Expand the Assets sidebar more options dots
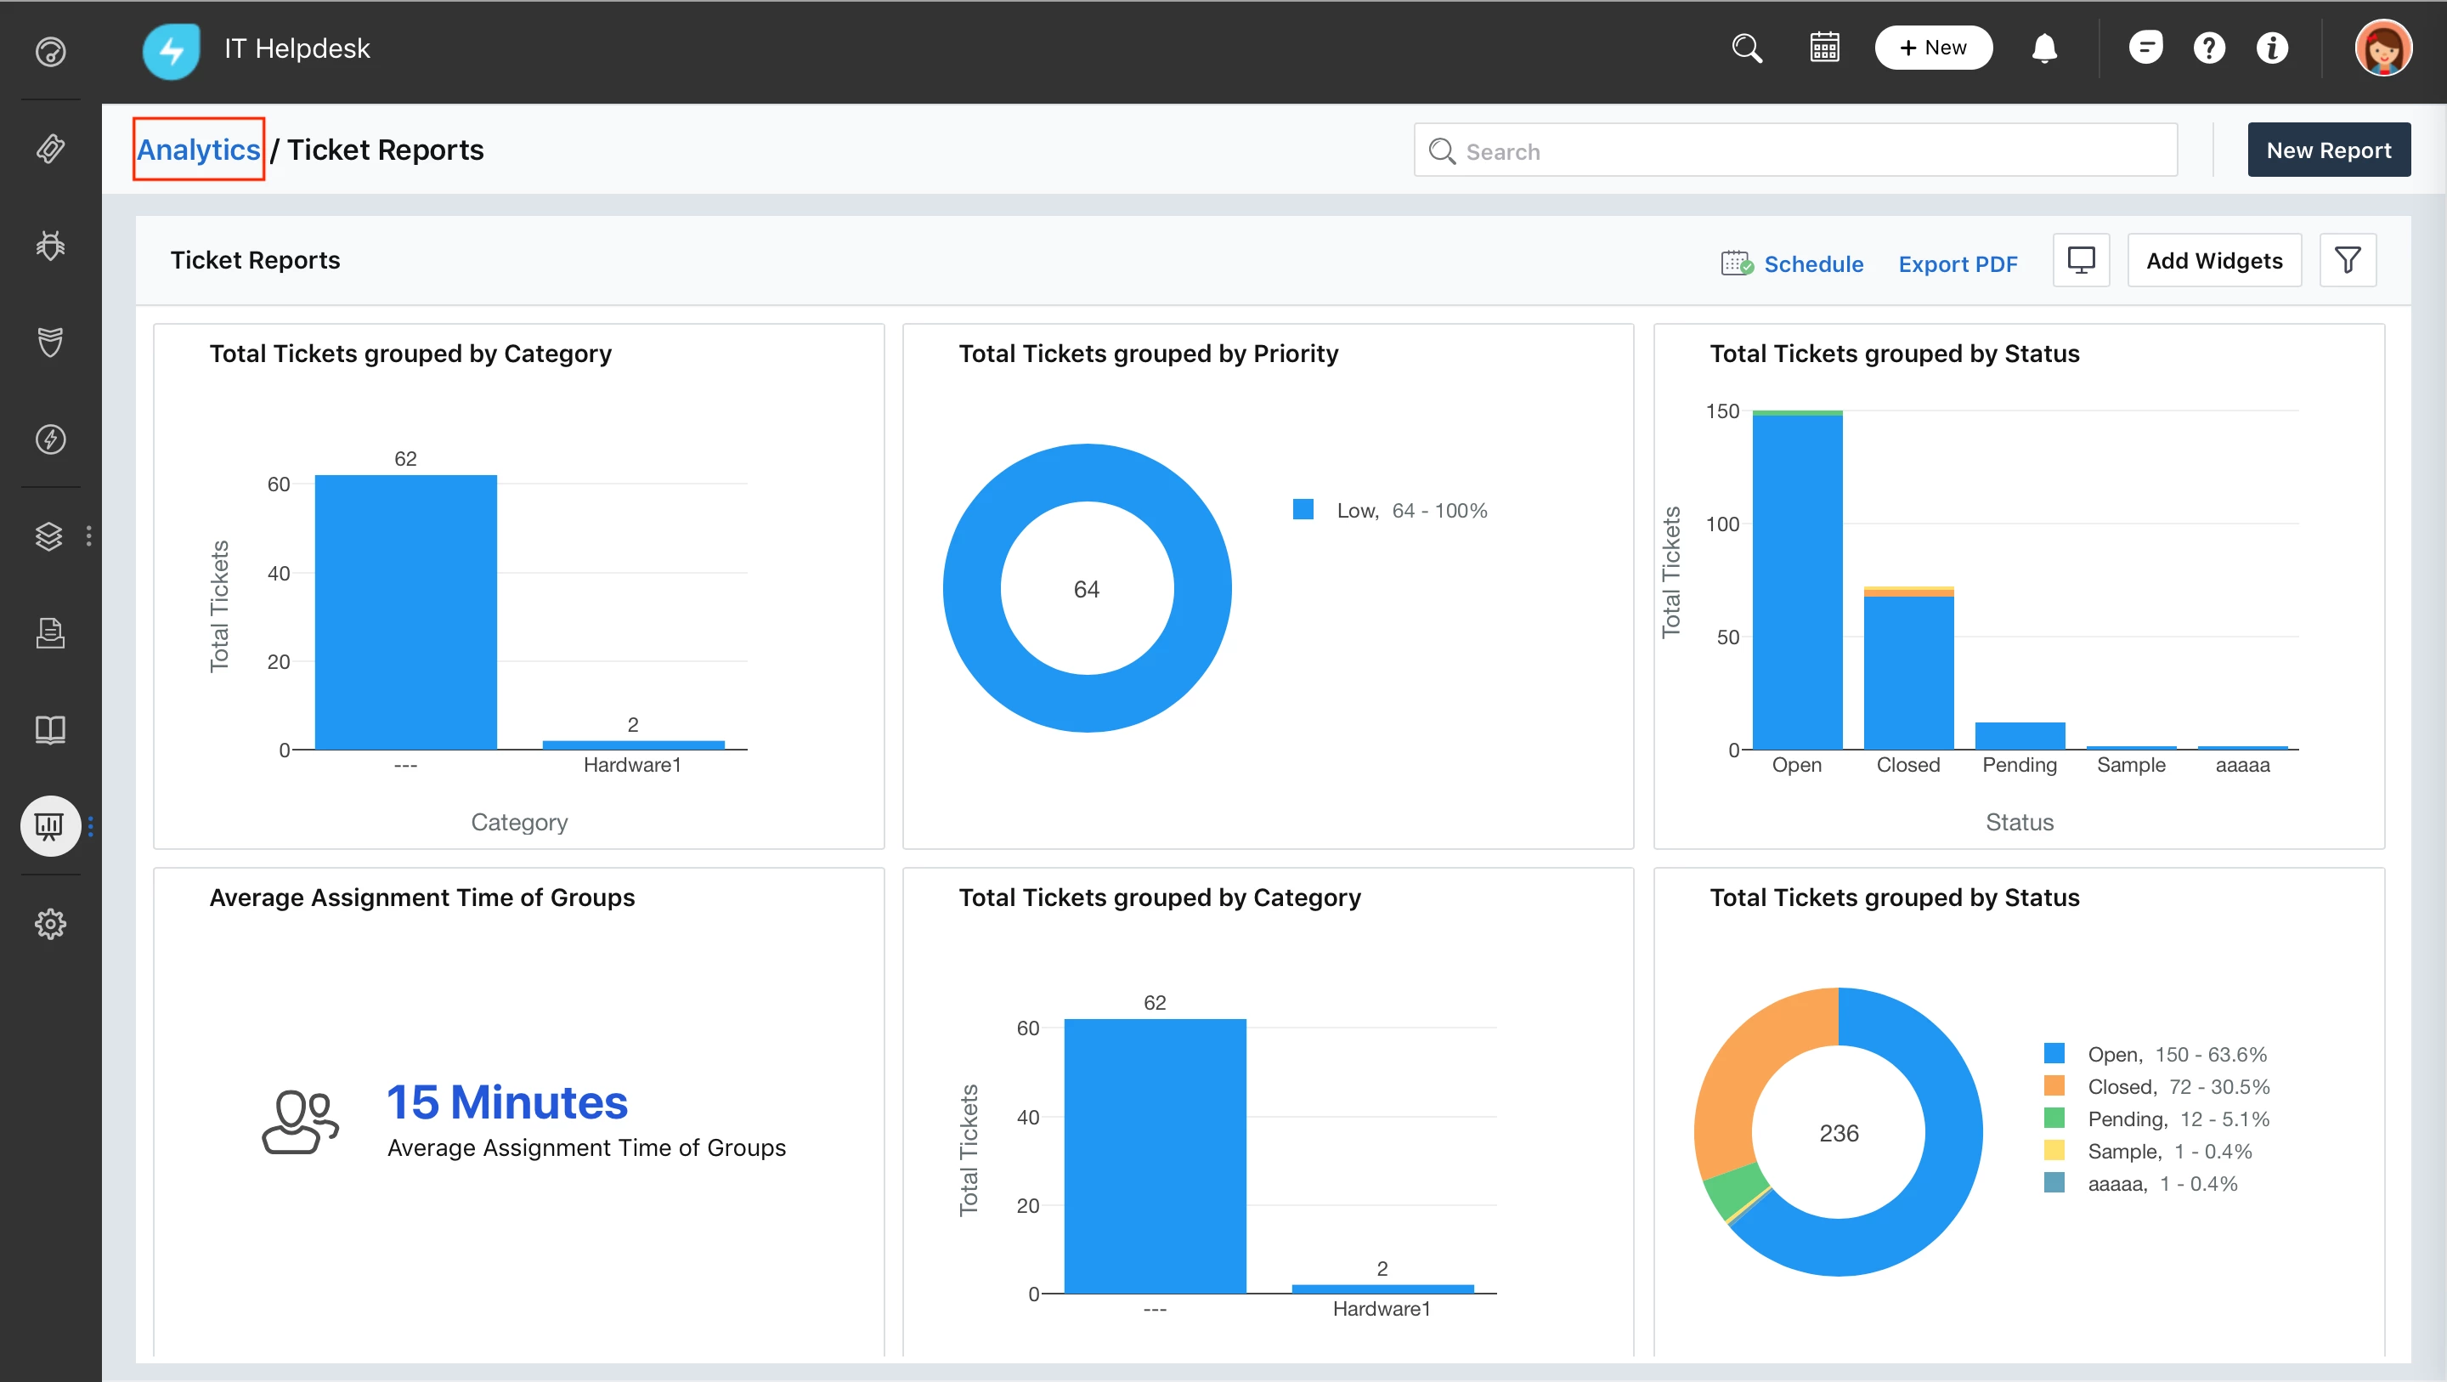This screenshot has height=1382, width=2447. click(x=89, y=536)
